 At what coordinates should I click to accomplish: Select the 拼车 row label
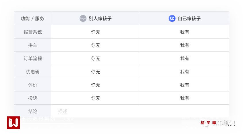click(33, 45)
